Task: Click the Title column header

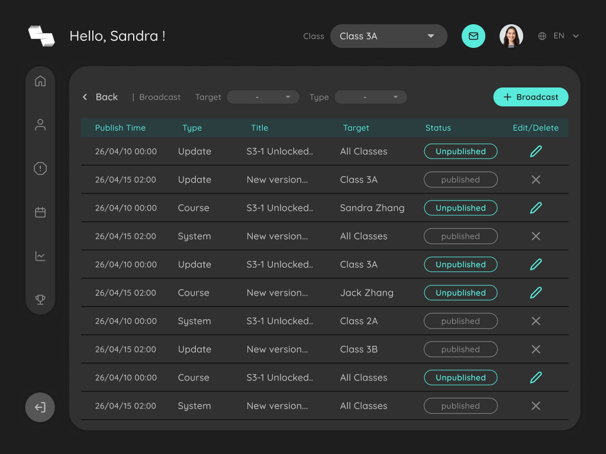Action: click(x=259, y=128)
